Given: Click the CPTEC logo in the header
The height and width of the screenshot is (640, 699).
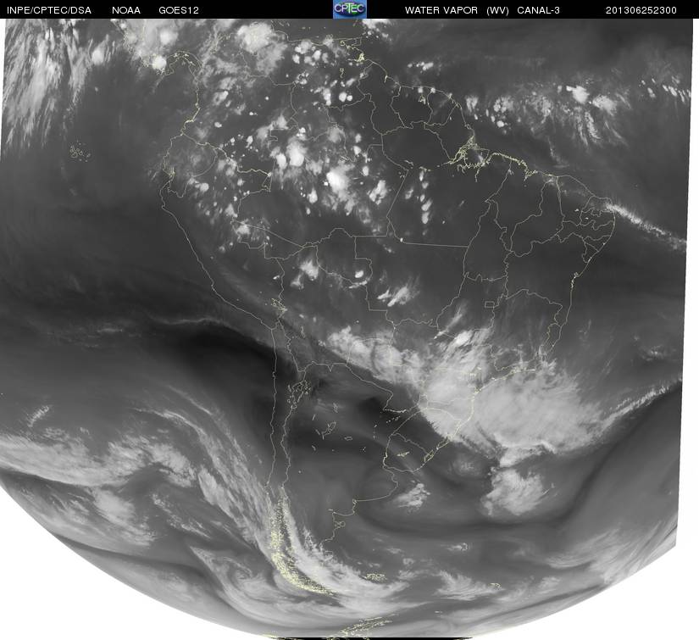Looking at the screenshot, I should (x=349, y=9).
